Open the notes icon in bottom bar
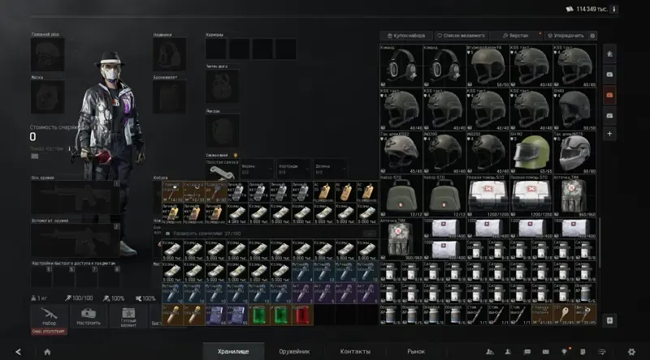This screenshot has width=650, height=360. pos(583,352)
